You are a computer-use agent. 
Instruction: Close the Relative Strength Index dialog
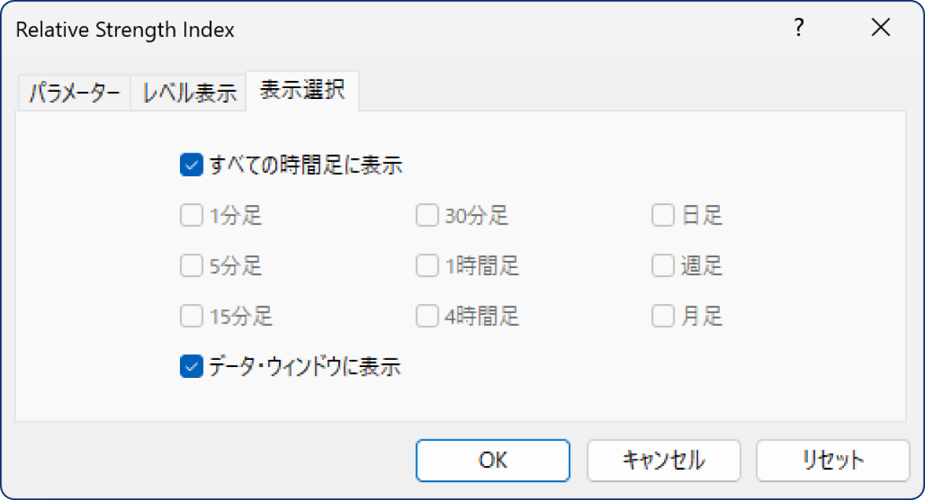coord(881,27)
